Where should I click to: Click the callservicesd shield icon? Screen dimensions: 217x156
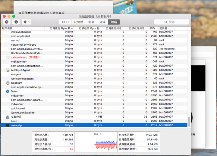point(8,57)
